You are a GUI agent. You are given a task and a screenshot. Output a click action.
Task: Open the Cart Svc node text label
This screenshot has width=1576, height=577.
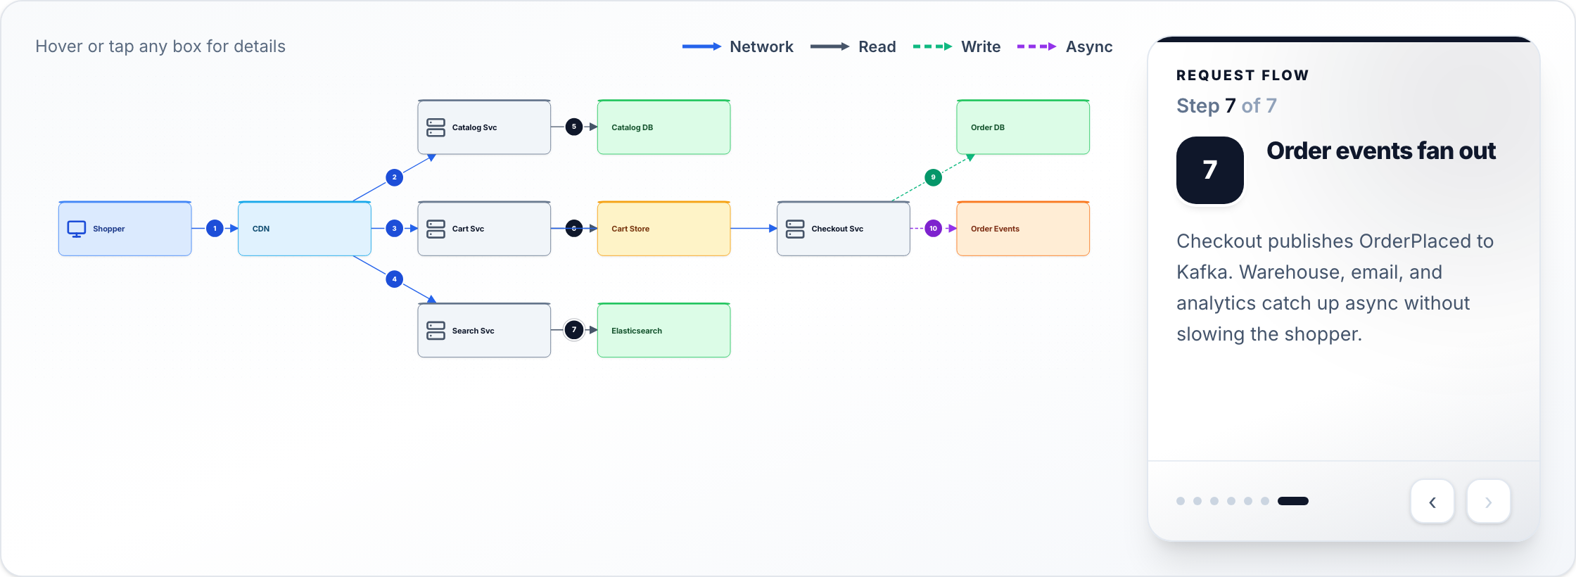(468, 229)
